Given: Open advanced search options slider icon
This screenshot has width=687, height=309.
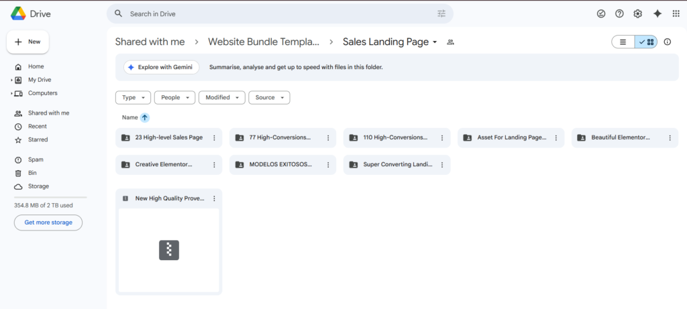Looking at the screenshot, I should point(441,13).
